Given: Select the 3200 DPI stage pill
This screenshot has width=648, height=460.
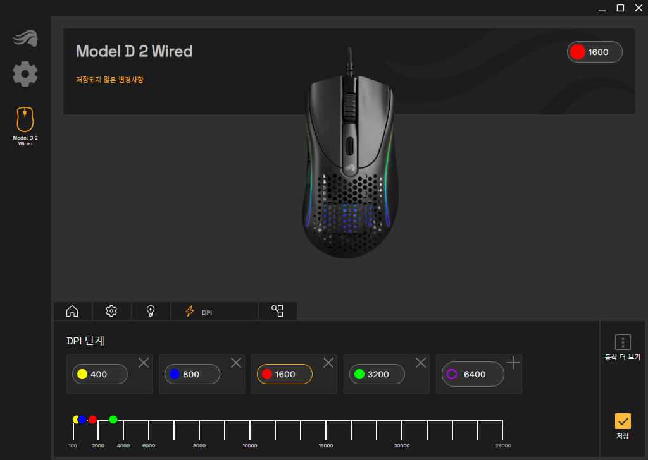Looking at the screenshot, I should 377,374.
